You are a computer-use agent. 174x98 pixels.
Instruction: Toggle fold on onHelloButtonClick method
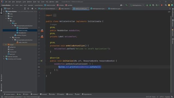45,46
